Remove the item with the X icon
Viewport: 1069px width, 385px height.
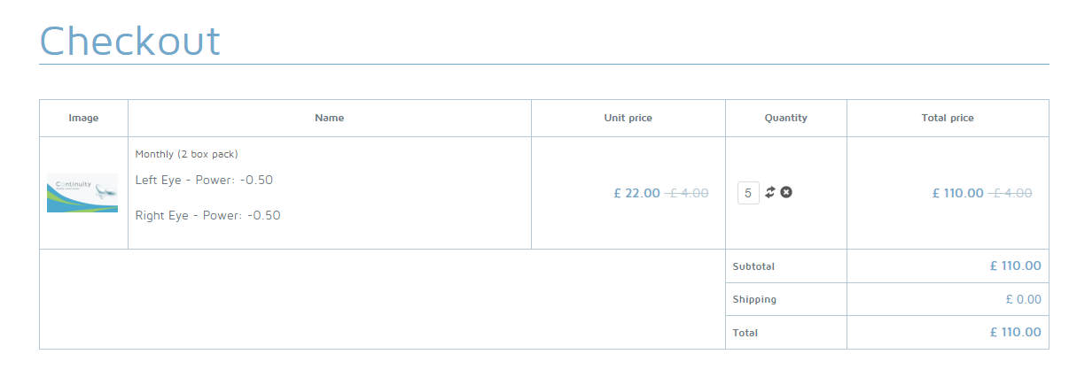pyautogui.click(x=786, y=192)
